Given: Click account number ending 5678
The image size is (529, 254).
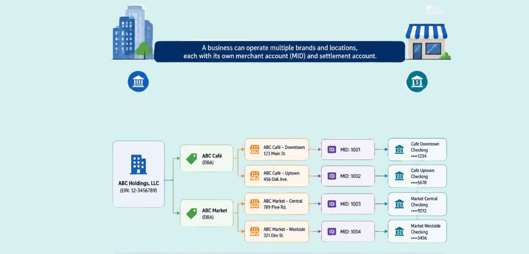Looking at the screenshot, I should pos(419,183).
